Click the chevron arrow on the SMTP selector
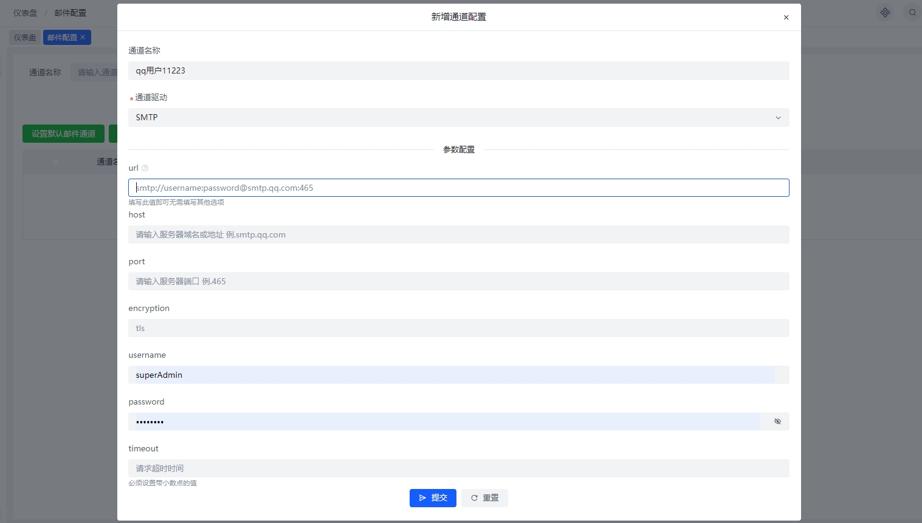Screen dimensions: 922x523 click(778, 117)
